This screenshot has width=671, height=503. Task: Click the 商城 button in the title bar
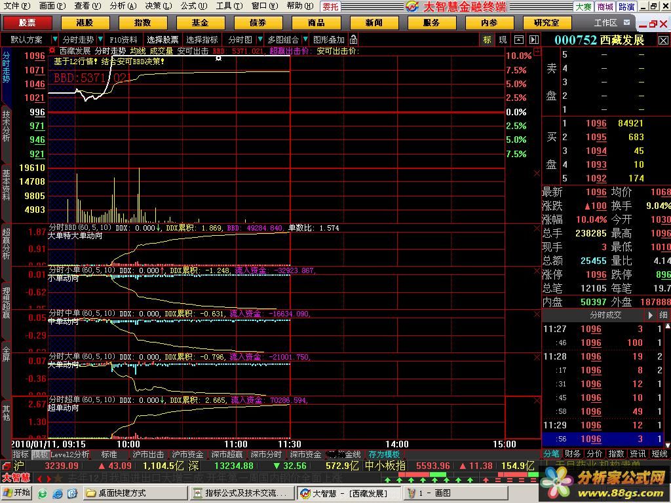coord(605,7)
